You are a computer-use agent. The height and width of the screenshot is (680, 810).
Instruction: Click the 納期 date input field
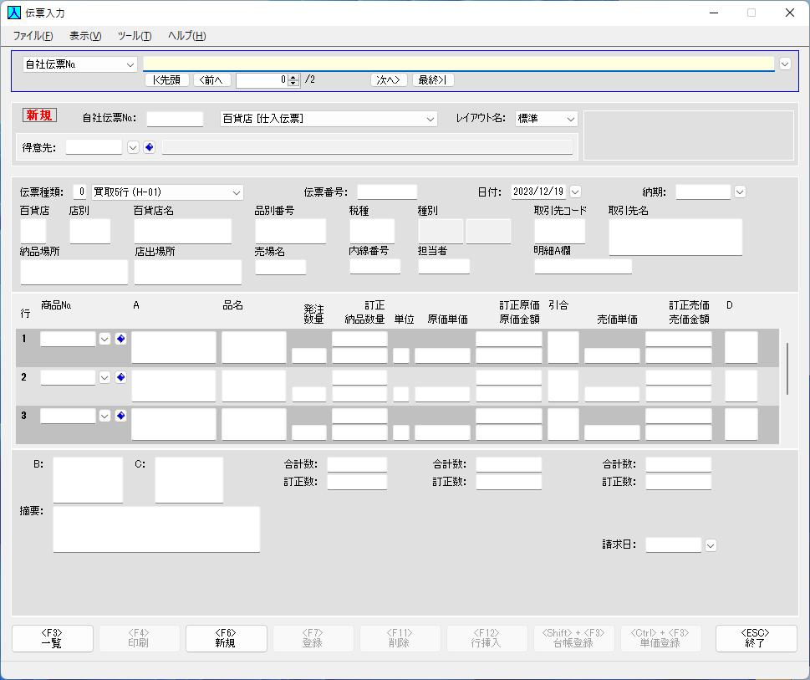pyautogui.click(x=703, y=192)
